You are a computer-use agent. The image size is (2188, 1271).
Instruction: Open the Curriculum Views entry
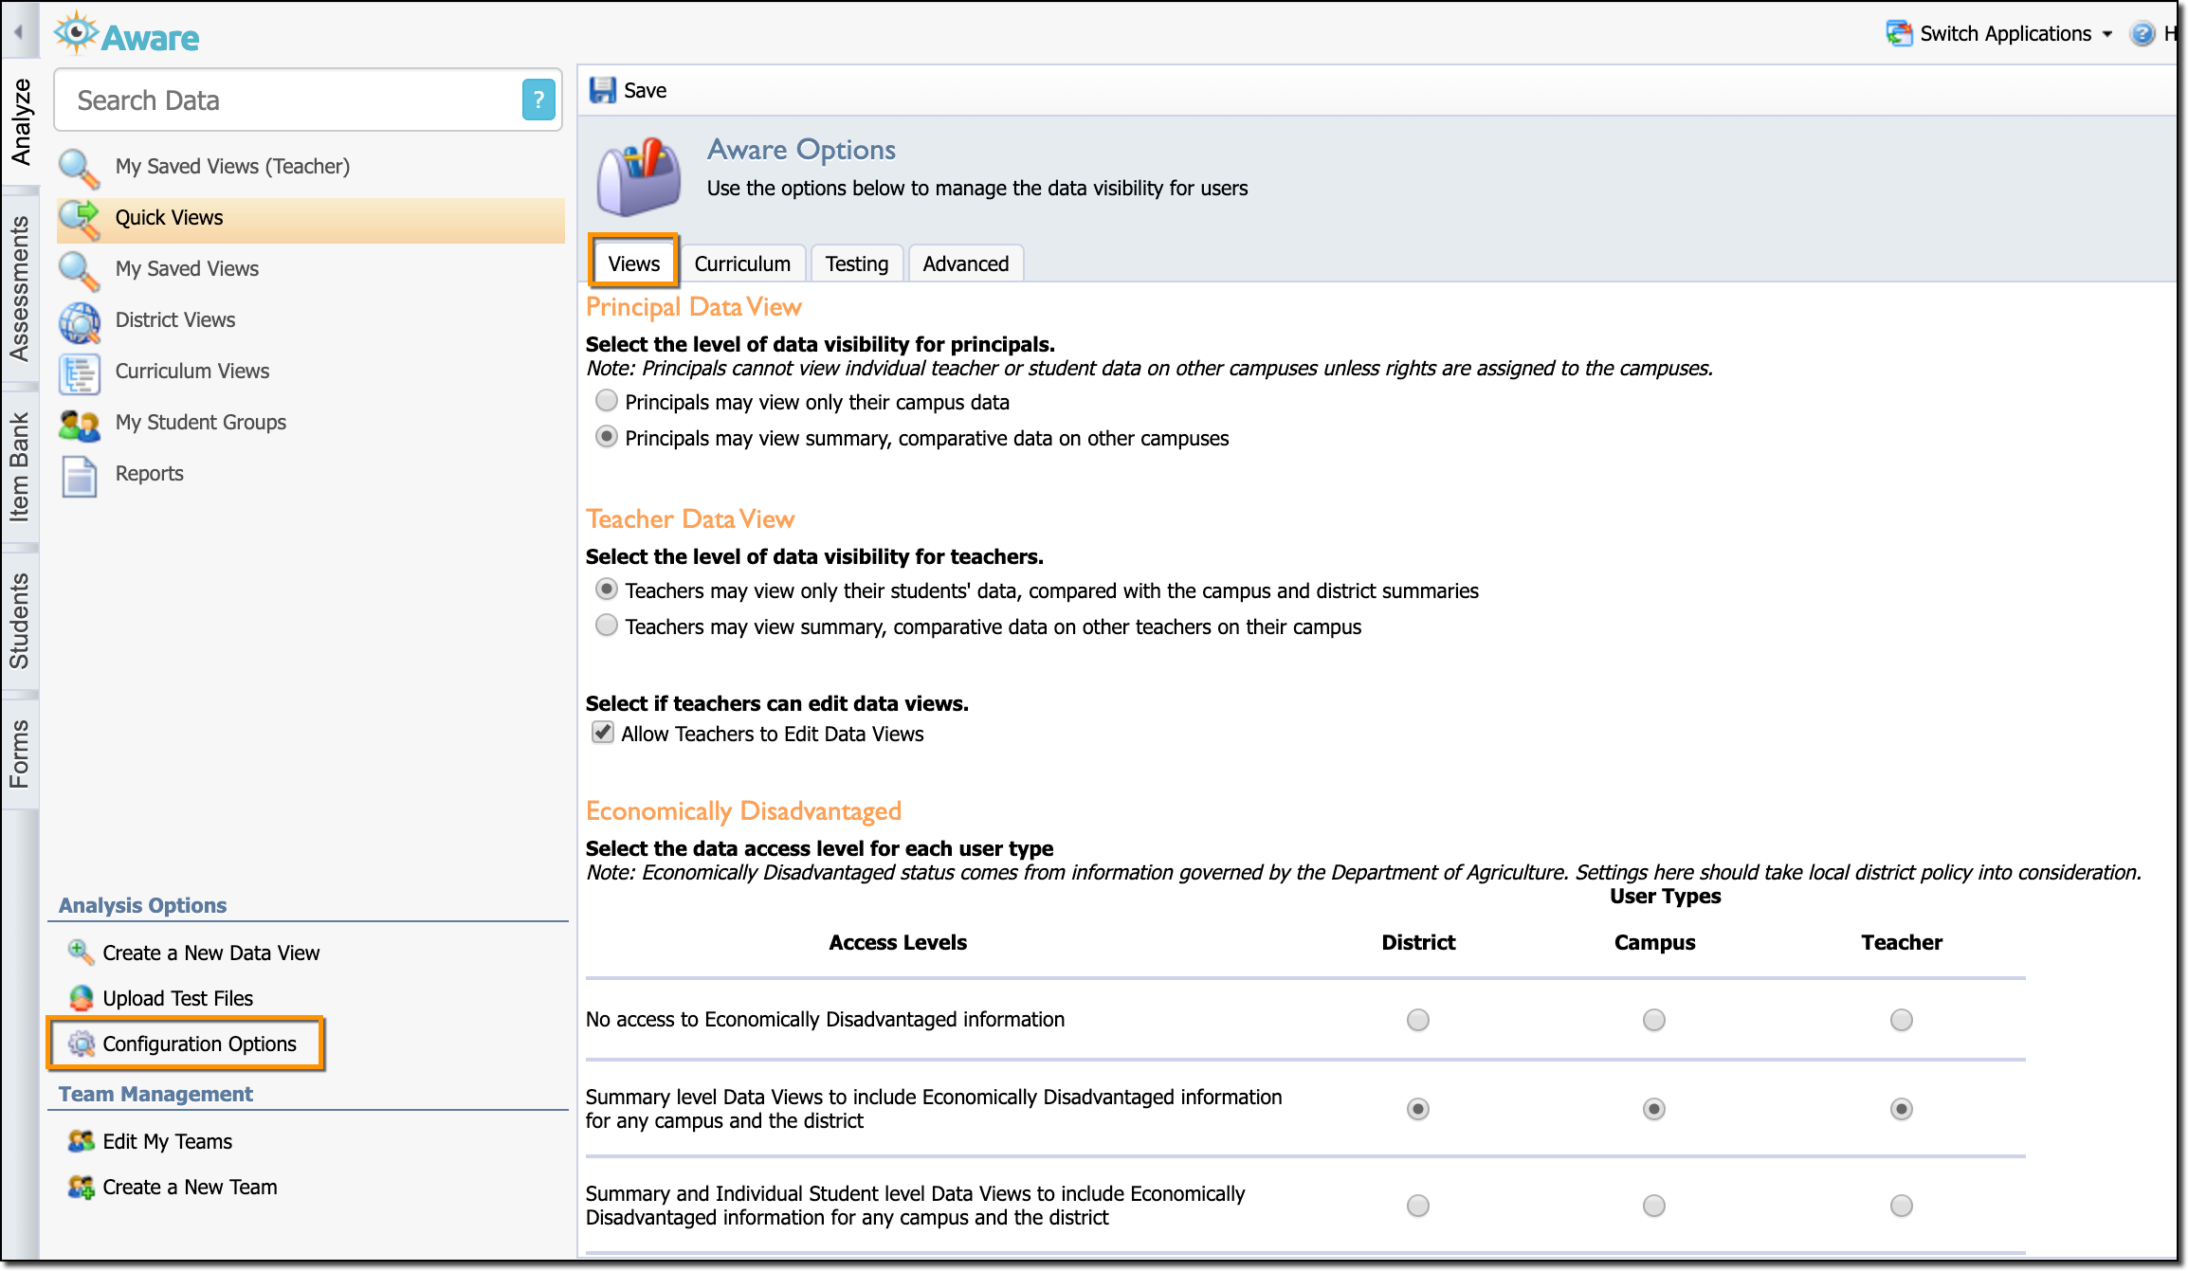(x=192, y=372)
